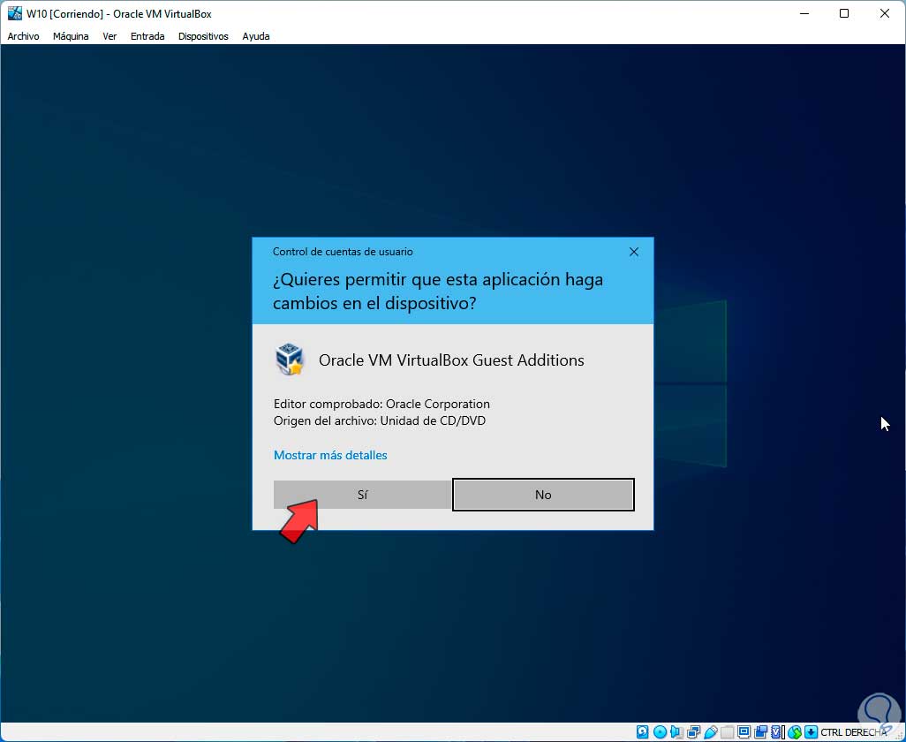Click the Editor comprobado: Oracle Corporation text
Screen dimensions: 906x742
click(x=381, y=404)
